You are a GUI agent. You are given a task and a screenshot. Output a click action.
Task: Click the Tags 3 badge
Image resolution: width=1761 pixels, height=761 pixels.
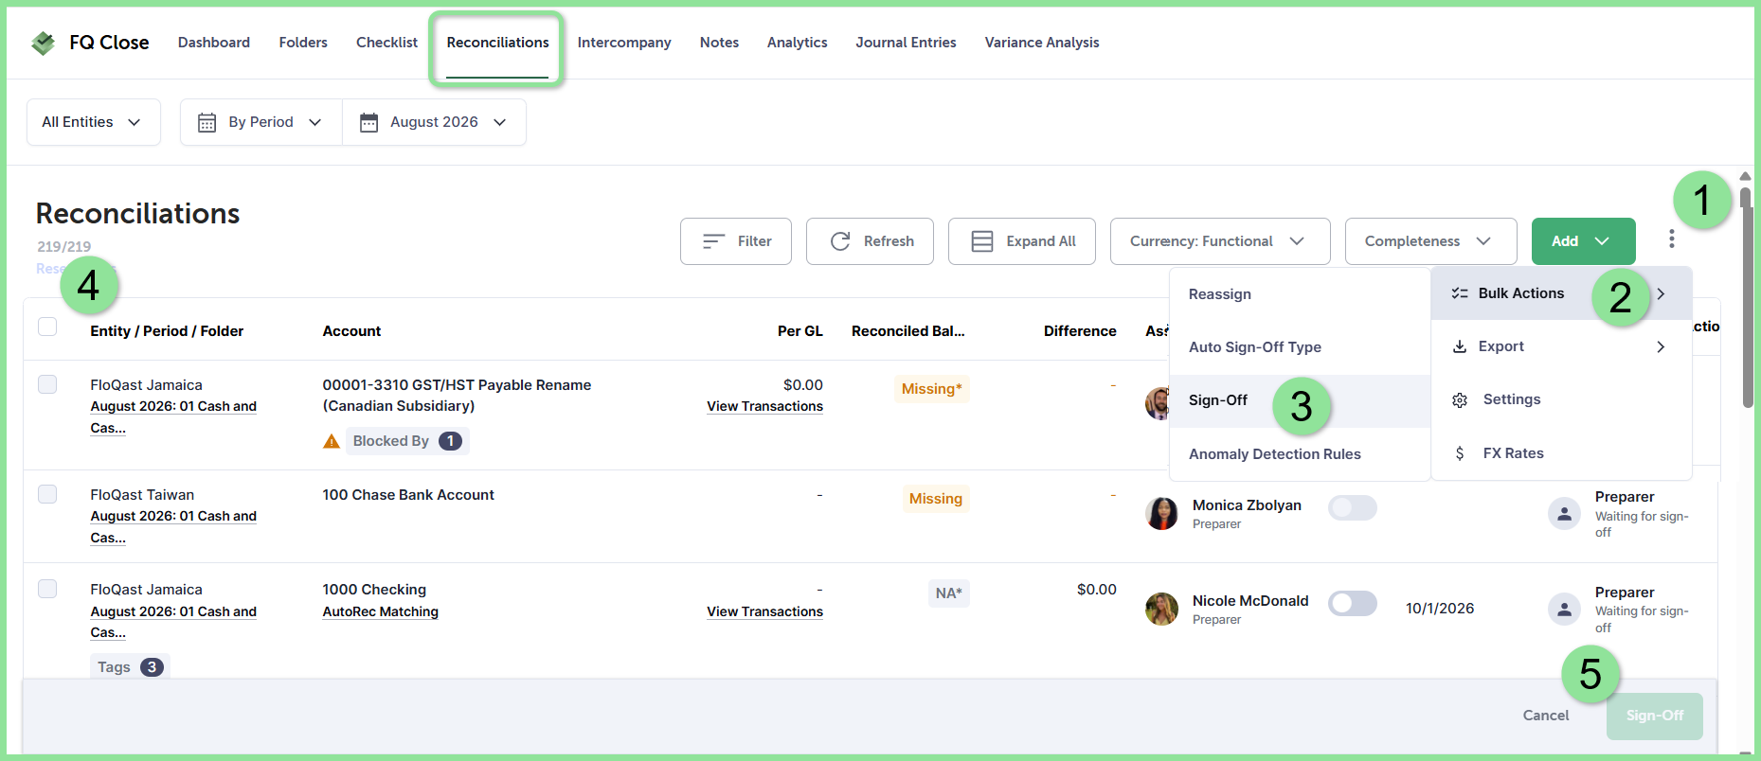click(x=130, y=666)
